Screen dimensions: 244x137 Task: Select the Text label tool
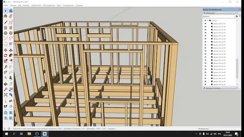[11, 72]
